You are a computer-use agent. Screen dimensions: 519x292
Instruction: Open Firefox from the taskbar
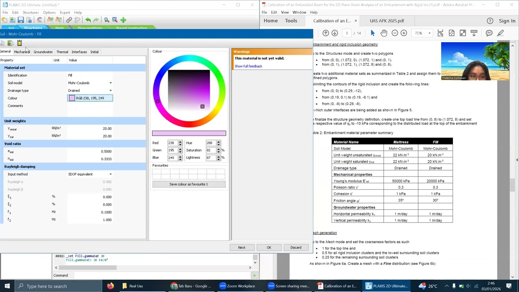tap(110, 286)
